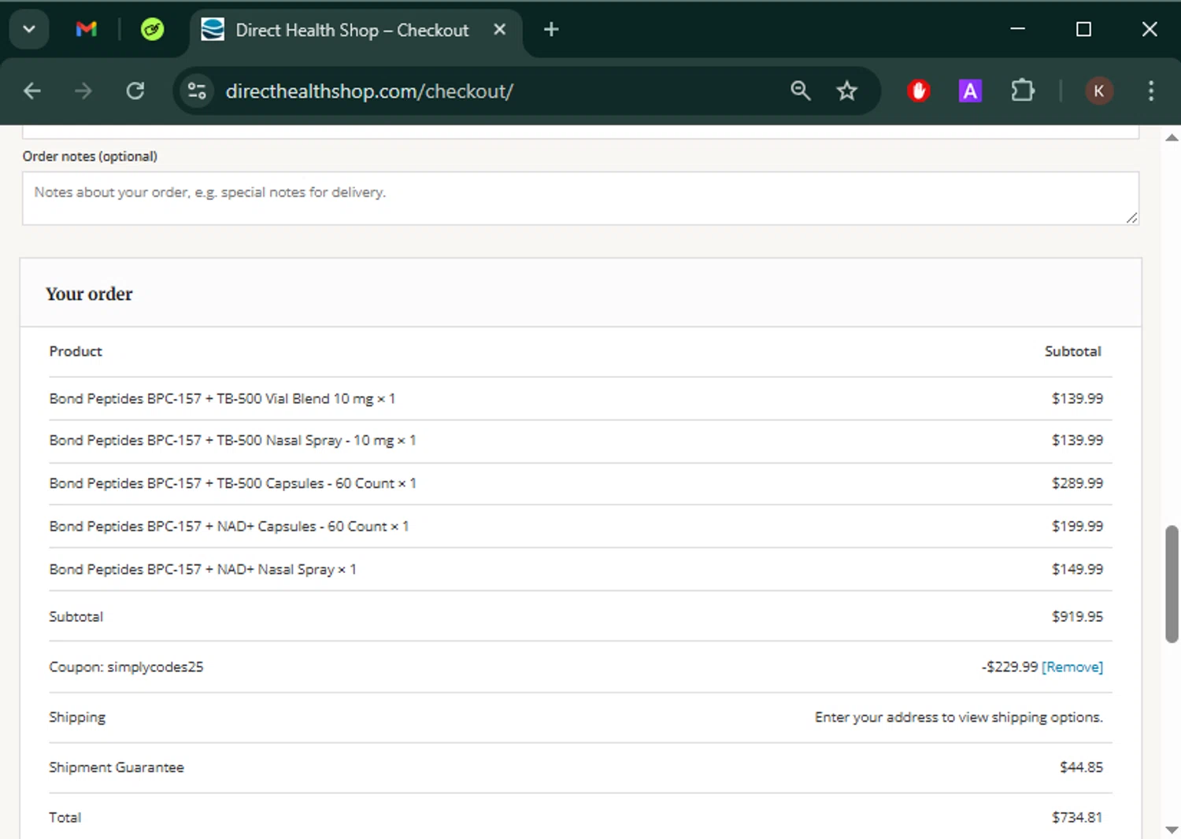Select the Product column header
The width and height of the screenshot is (1181, 839).
76,351
